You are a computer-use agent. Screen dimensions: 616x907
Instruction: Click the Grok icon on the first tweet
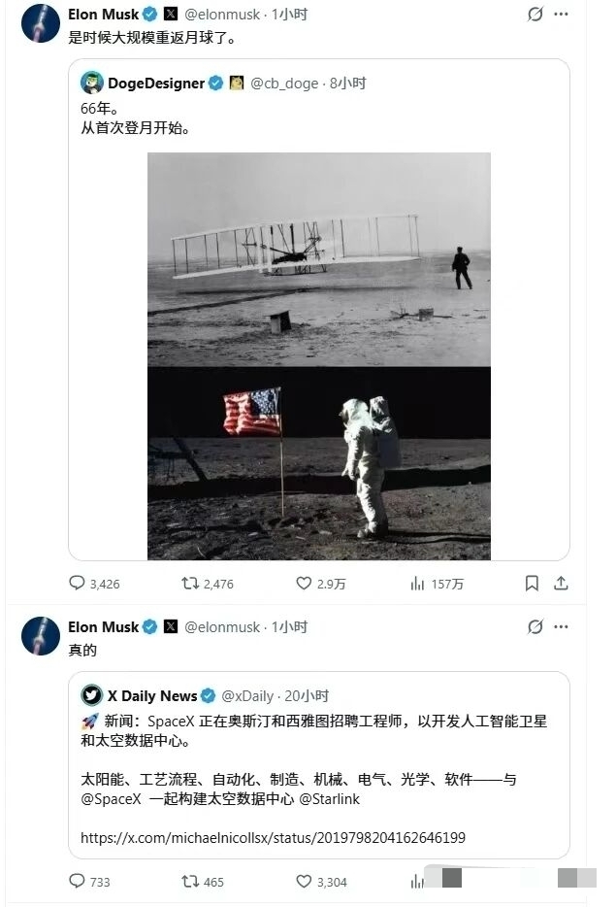click(535, 14)
